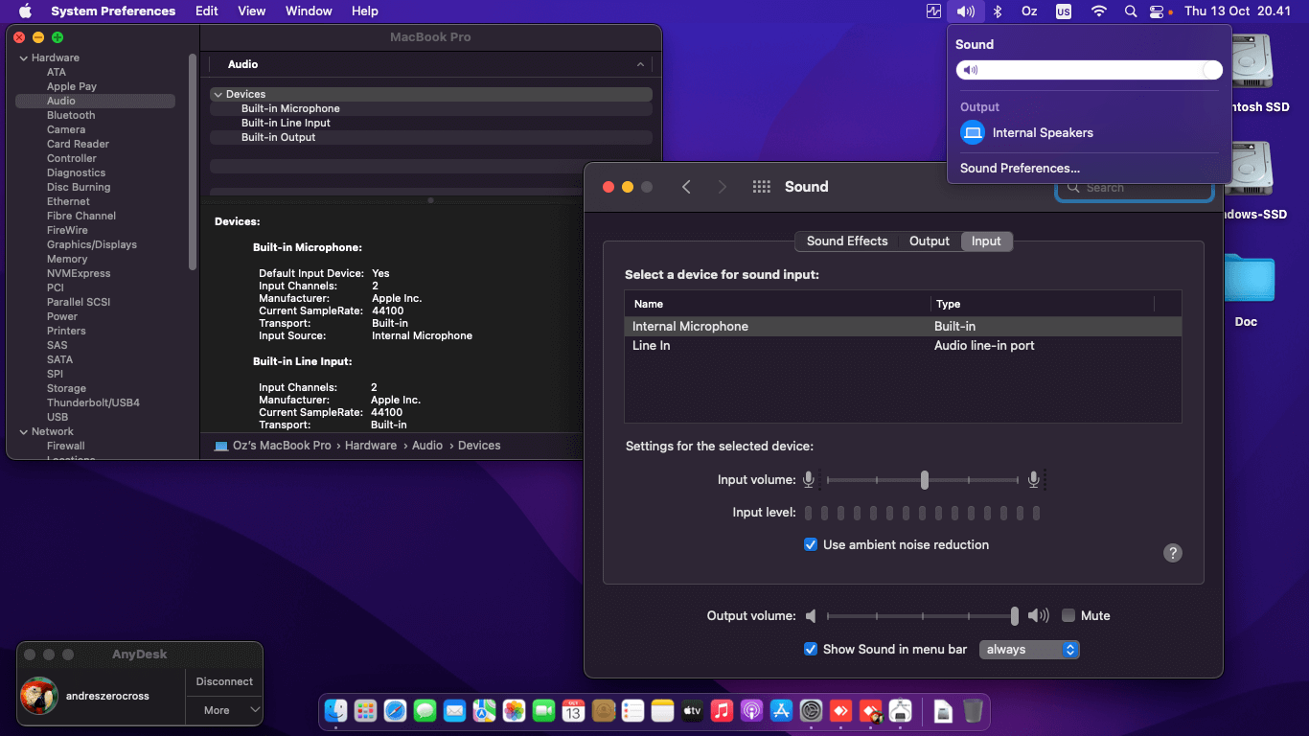Open Mail app in the Dock
The image size is (1309, 736).
454,711
